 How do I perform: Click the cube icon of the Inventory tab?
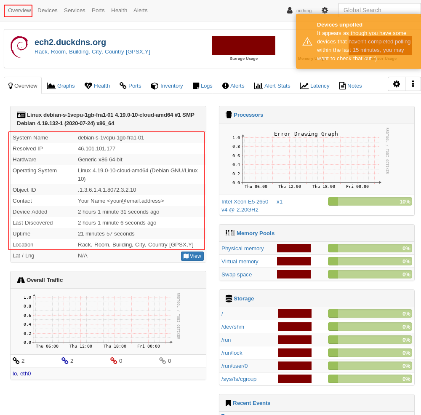(155, 86)
